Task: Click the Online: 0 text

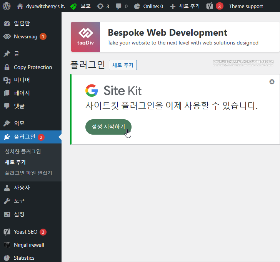Action: point(153,7)
